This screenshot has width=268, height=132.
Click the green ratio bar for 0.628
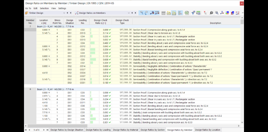point(93,119)
